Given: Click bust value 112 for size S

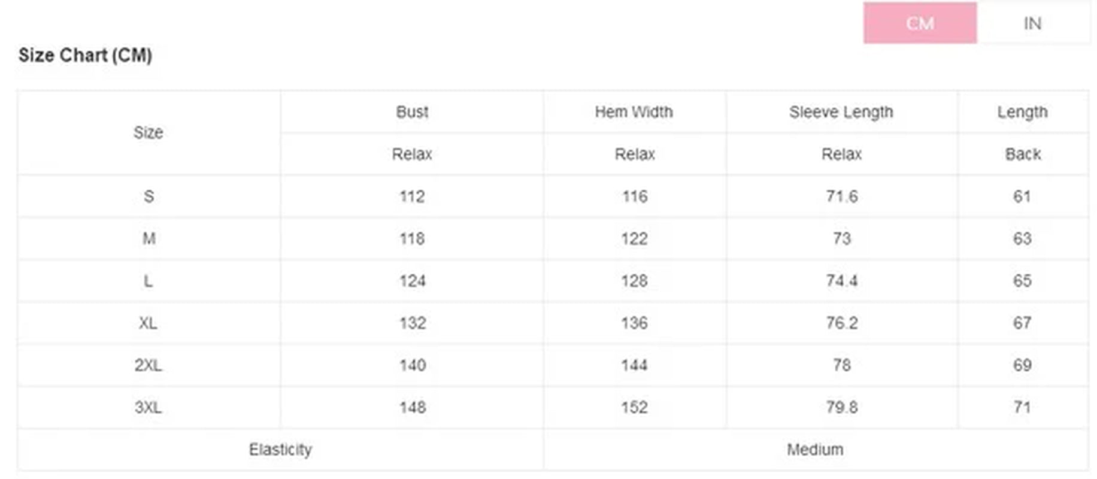Looking at the screenshot, I should [x=412, y=196].
